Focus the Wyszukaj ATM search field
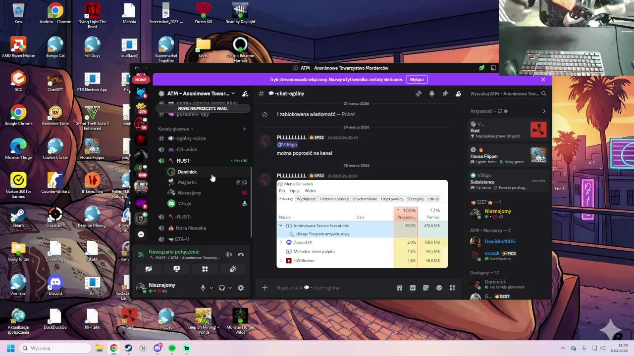 pyautogui.click(x=508, y=93)
